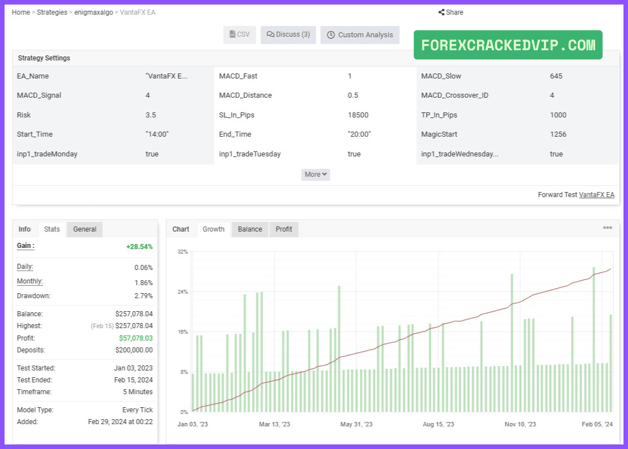Click the tallest green bar near Feb 05, '24
This screenshot has width=628, height=449.
coord(594,339)
